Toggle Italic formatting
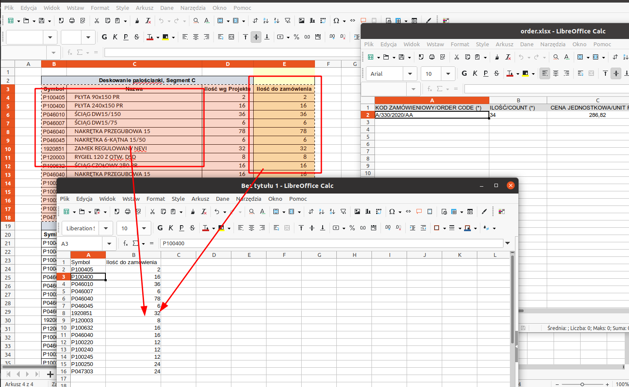Image resolution: width=629 pixels, height=387 pixels. pos(171,228)
